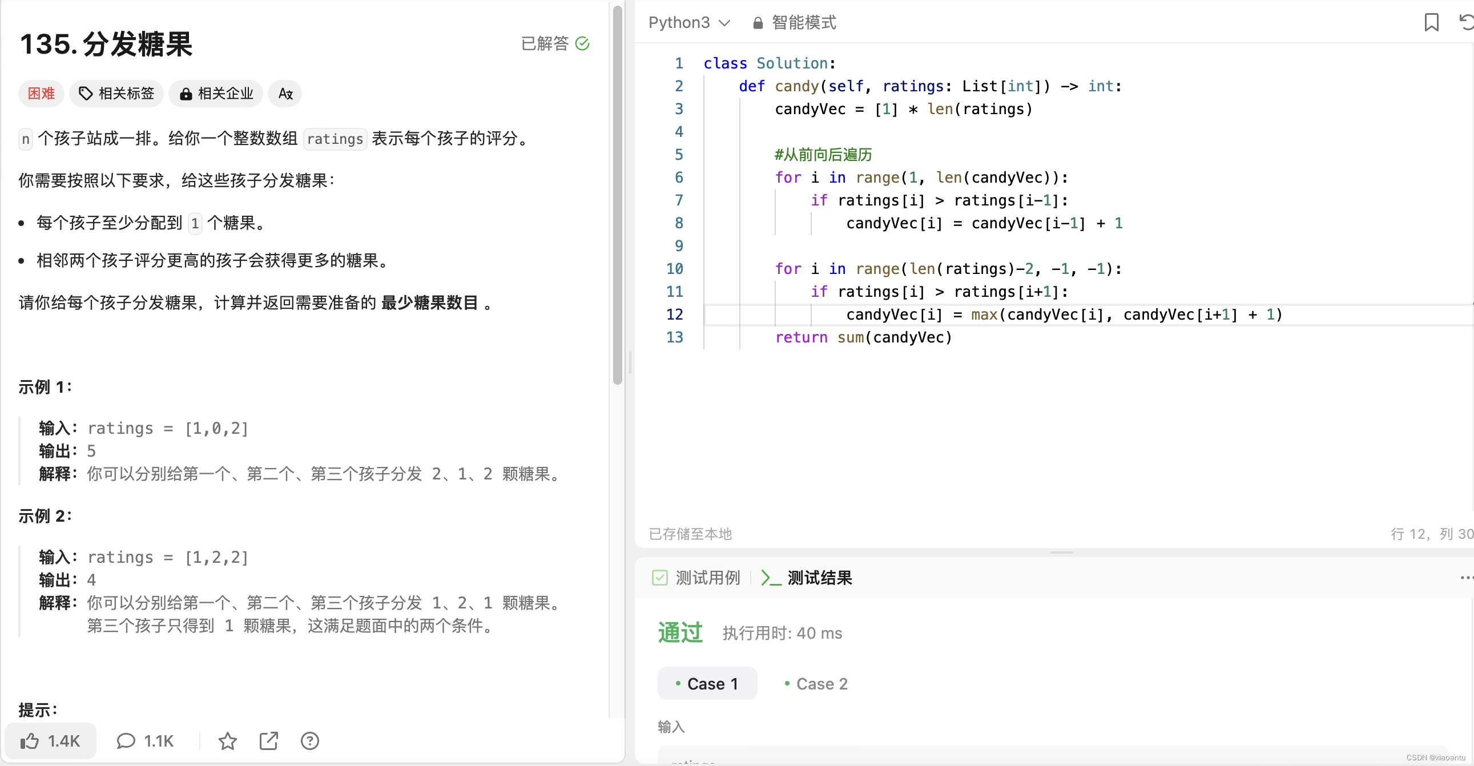Click line number 1 in the gutter
The height and width of the screenshot is (766, 1474).
pyautogui.click(x=679, y=63)
